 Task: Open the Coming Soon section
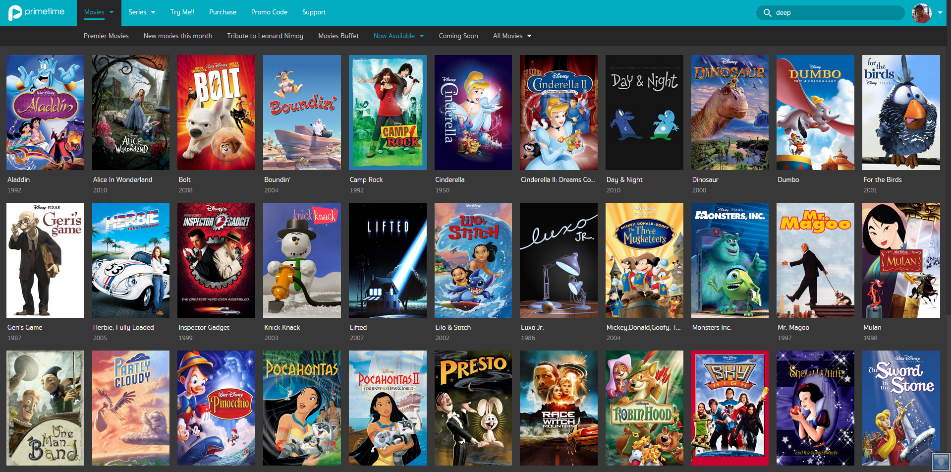click(458, 36)
